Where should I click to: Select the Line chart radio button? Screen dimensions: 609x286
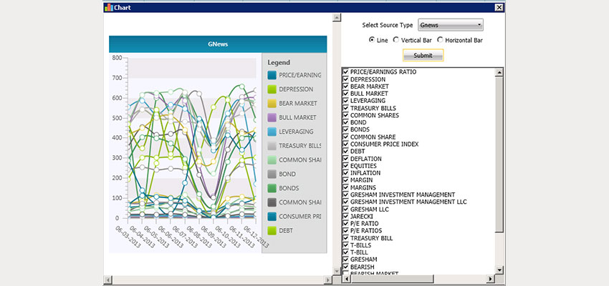pos(372,40)
